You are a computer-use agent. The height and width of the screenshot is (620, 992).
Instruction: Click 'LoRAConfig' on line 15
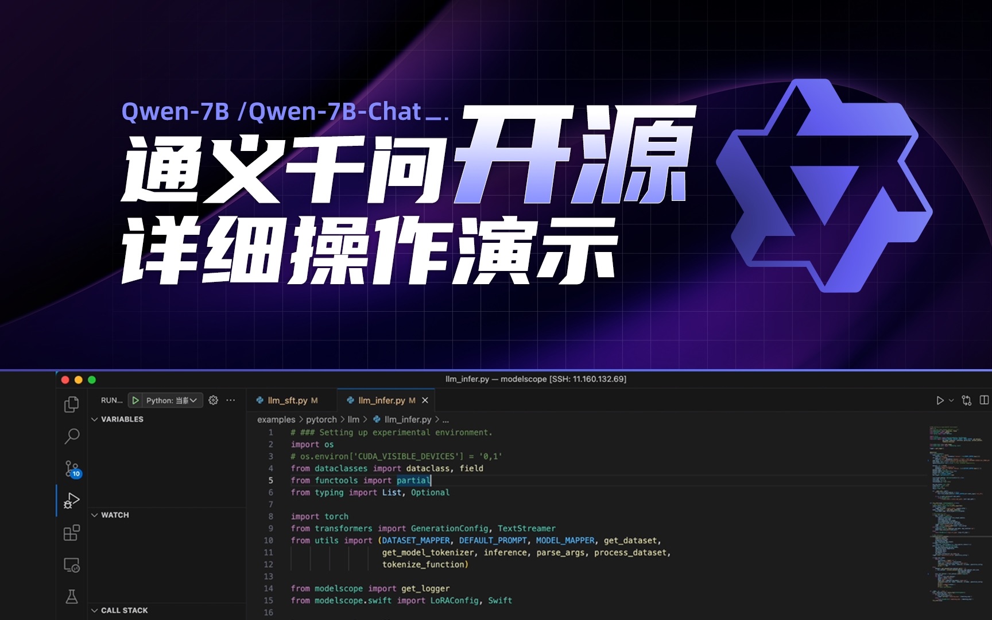point(455,600)
